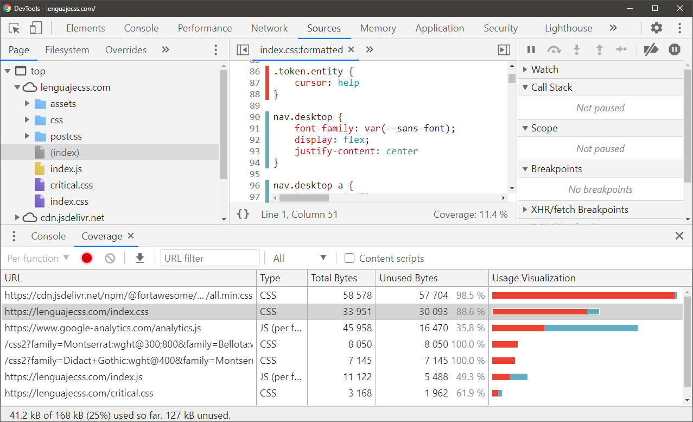Viewport: 693px width, 422px height.
Task: Show more DevTools panels chevron
Action: [x=613, y=28]
